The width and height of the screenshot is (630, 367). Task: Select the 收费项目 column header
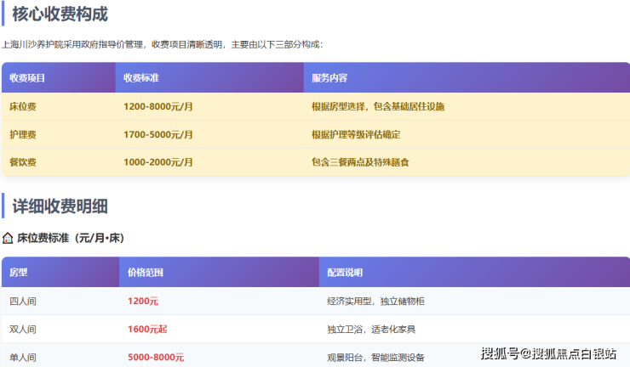point(27,78)
